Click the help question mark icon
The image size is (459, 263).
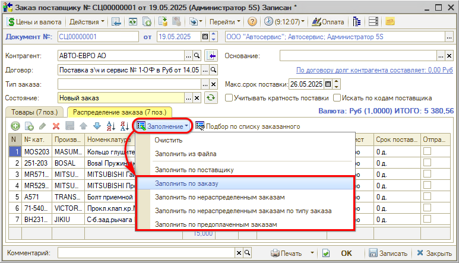(252, 21)
